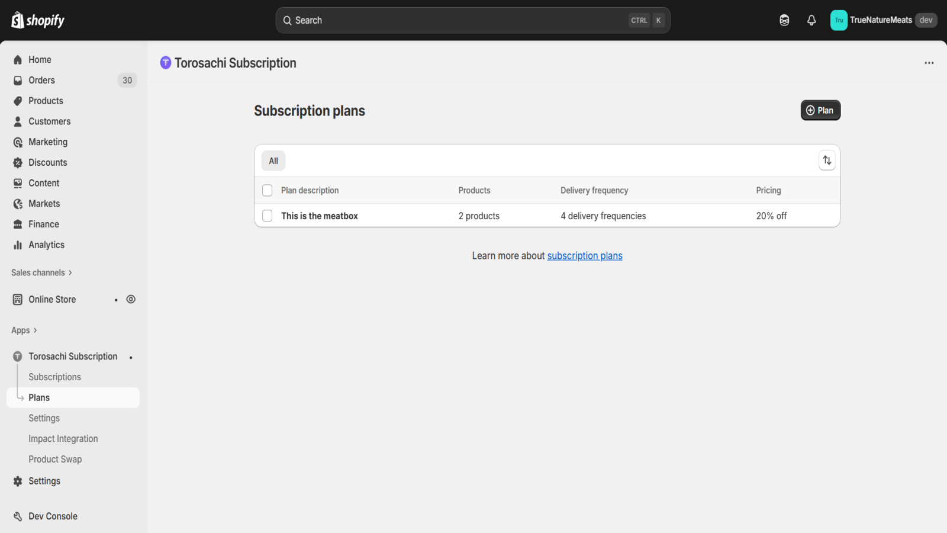Click the dev store badge

click(x=926, y=20)
